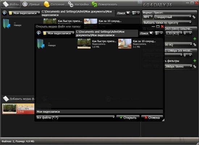Click the main window's search magnifier icon
The image size is (199, 145).
128,13
